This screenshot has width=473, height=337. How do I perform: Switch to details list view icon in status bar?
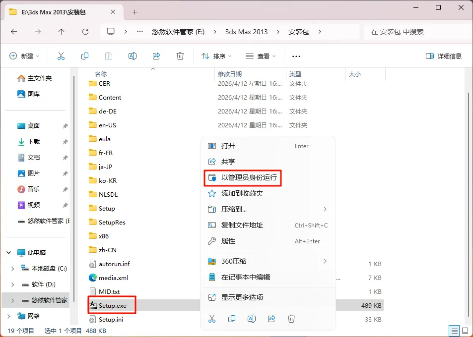(454, 331)
